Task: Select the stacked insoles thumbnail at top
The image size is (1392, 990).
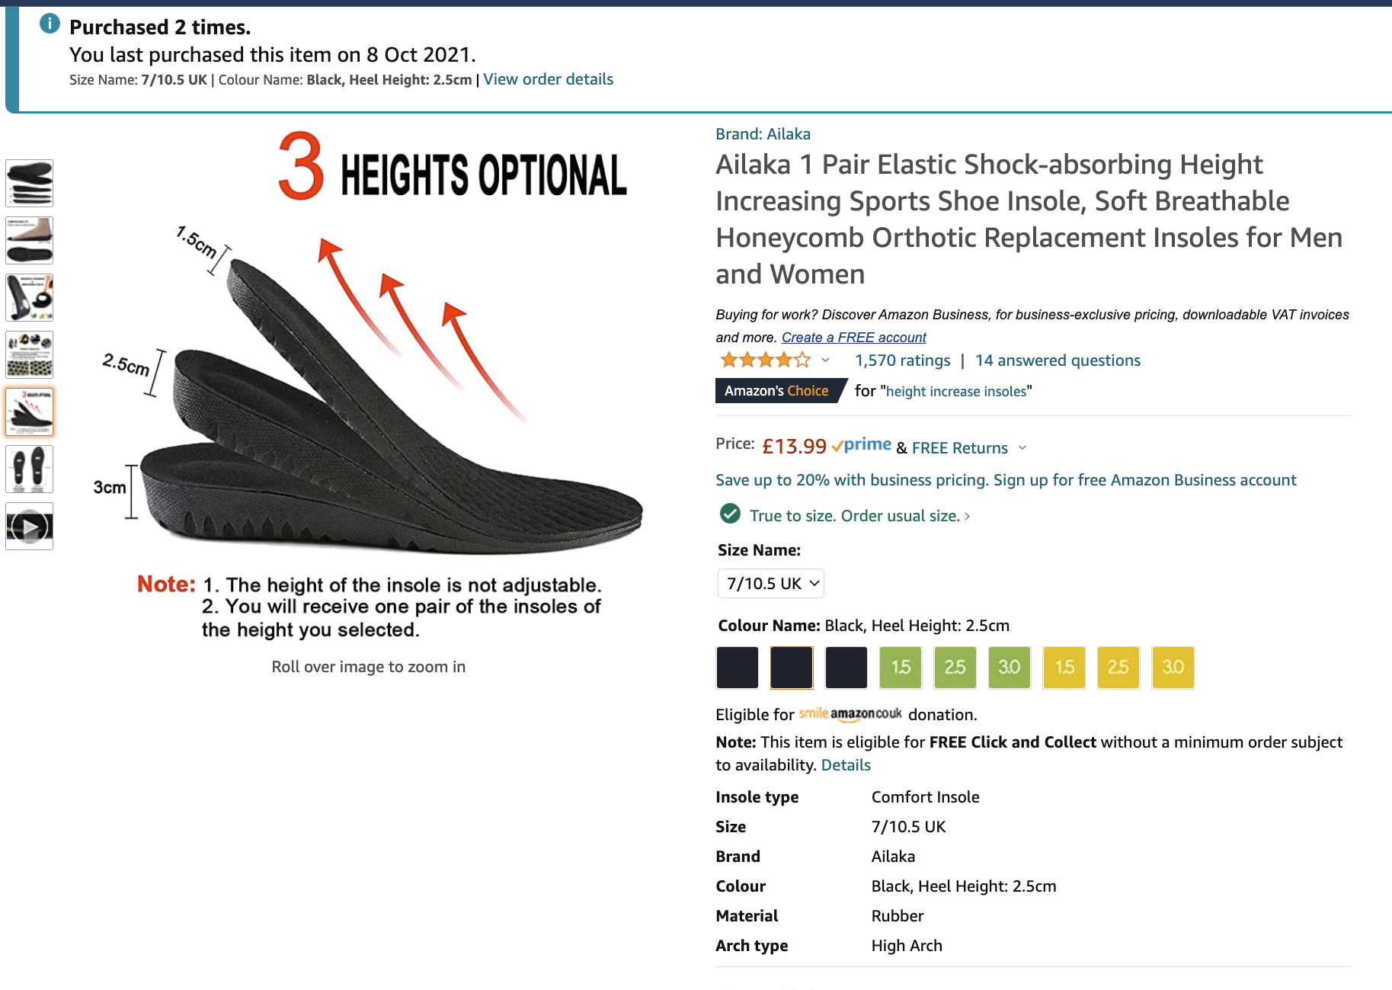Action: 30,183
